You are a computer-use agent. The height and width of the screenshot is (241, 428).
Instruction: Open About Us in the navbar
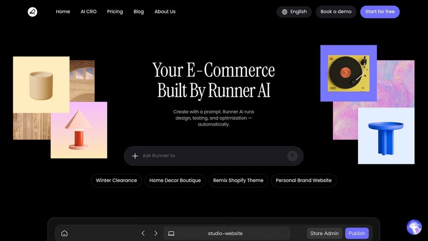click(165, 12)
